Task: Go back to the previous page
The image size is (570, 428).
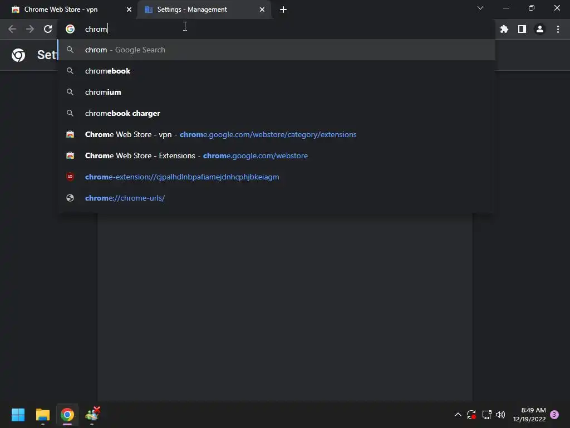Action: 12,29
